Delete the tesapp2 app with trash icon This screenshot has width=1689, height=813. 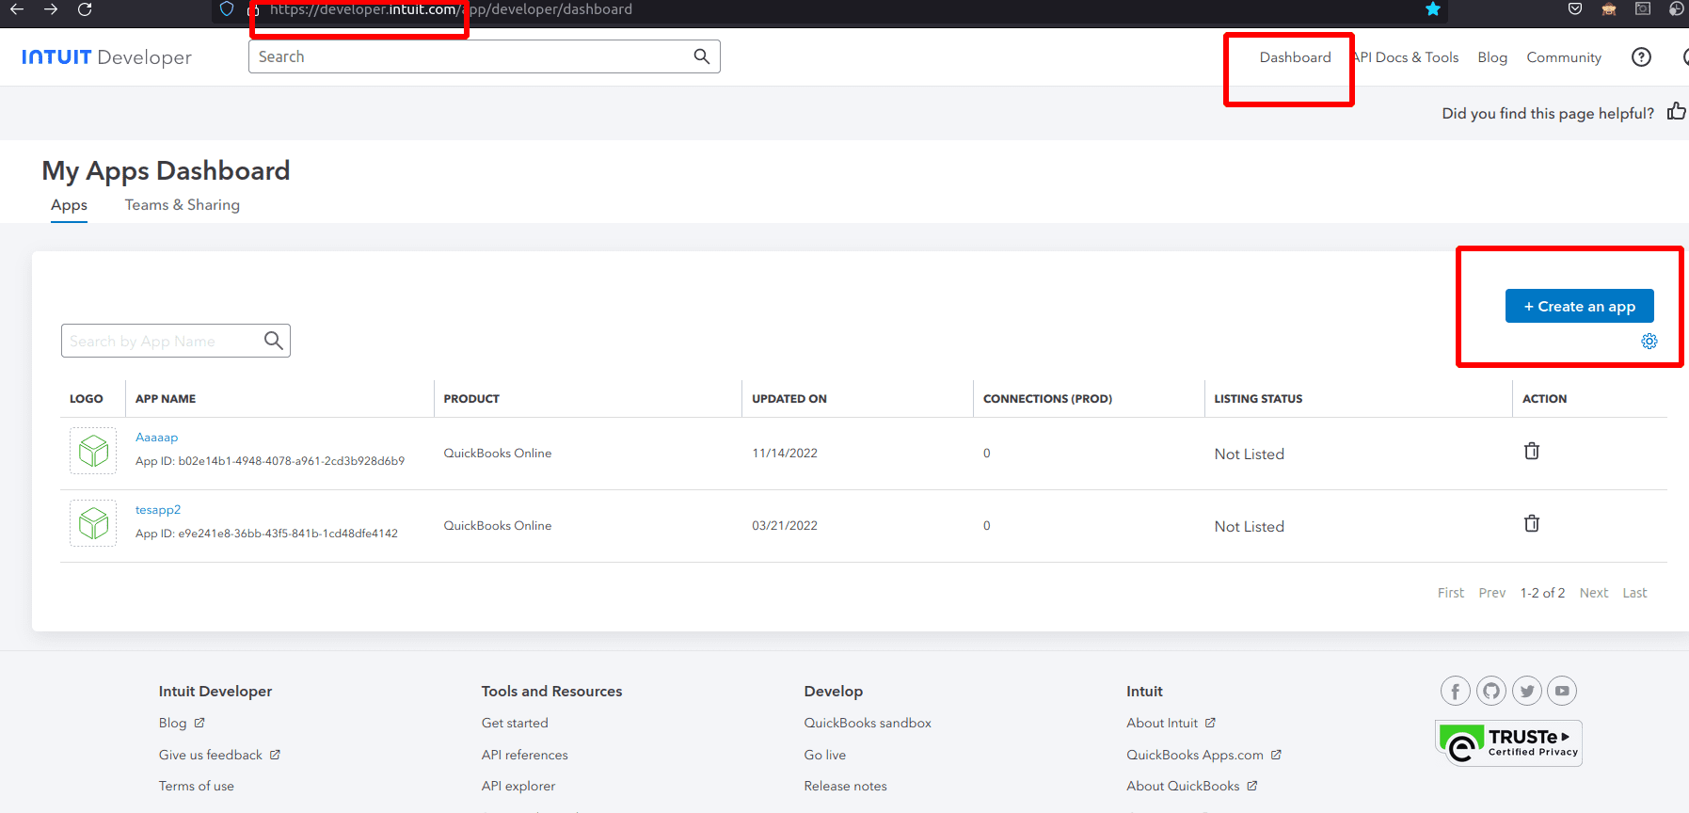pos(1532,524)
